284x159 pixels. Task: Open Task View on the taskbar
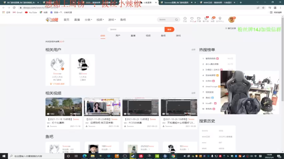coord(76,156)
